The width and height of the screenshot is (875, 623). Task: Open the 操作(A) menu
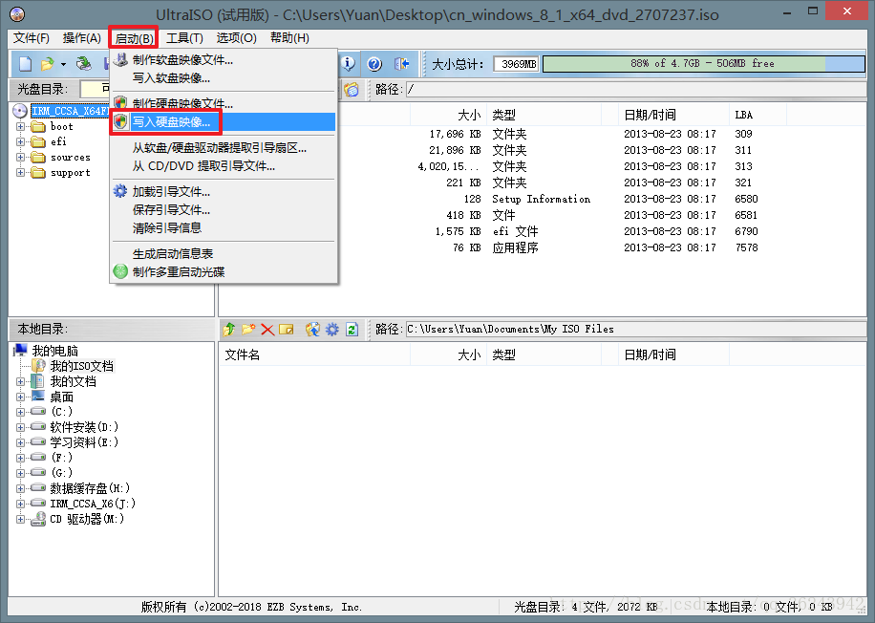pos(81,38)
